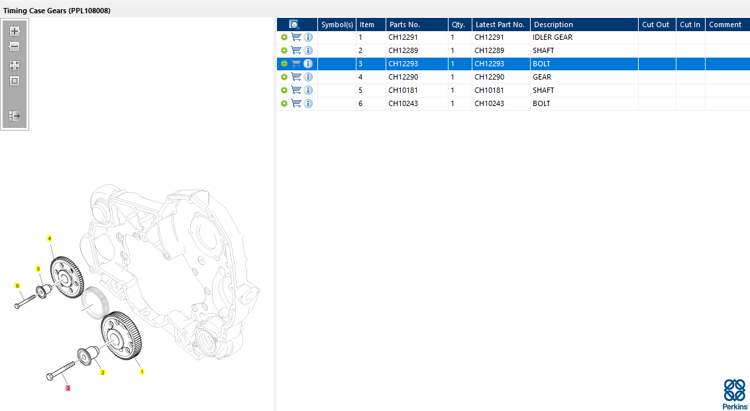The height and width of the screenshot is (411, 750).
Task: Click Timing Case Gears (PPL108008) title
Action: pyautogui.click(x=57, y=11)
